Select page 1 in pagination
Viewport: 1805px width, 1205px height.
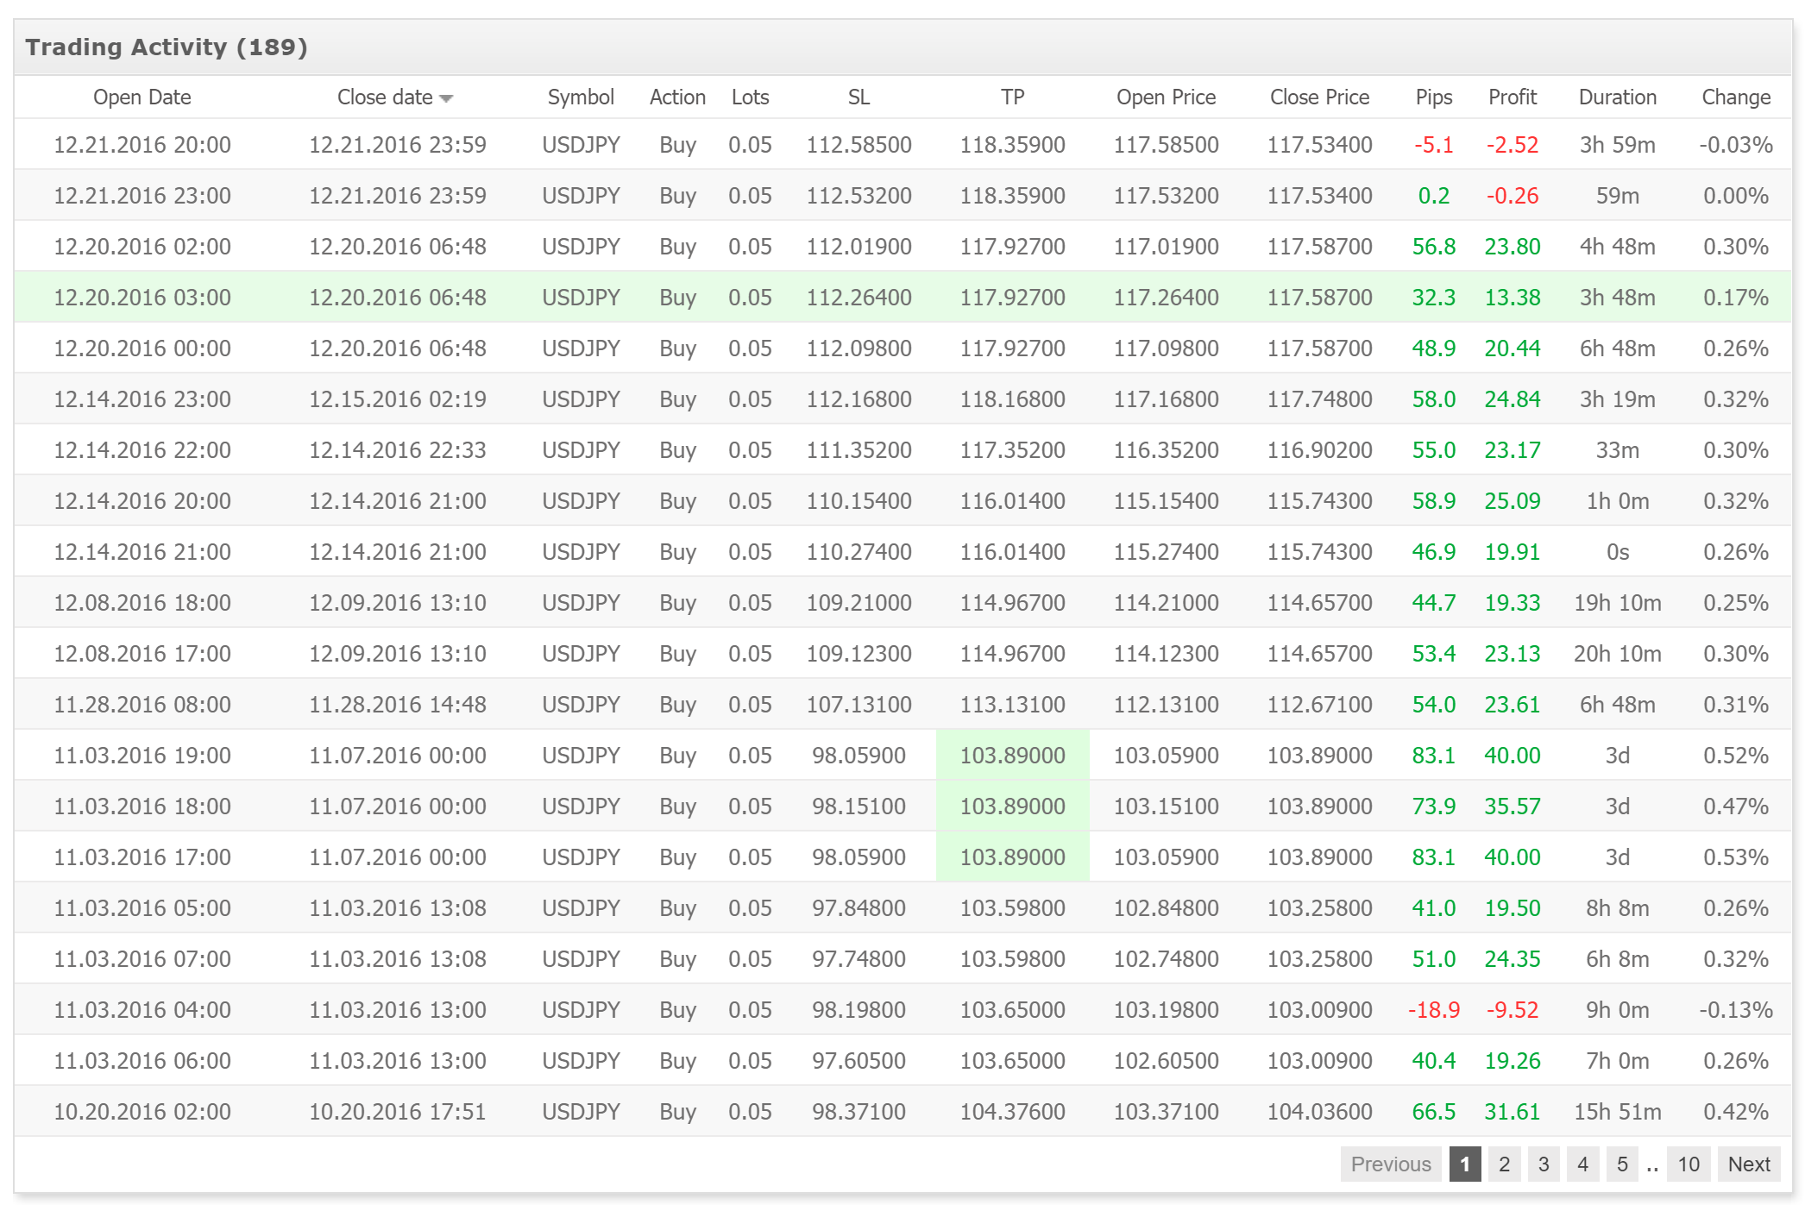1465,1164
